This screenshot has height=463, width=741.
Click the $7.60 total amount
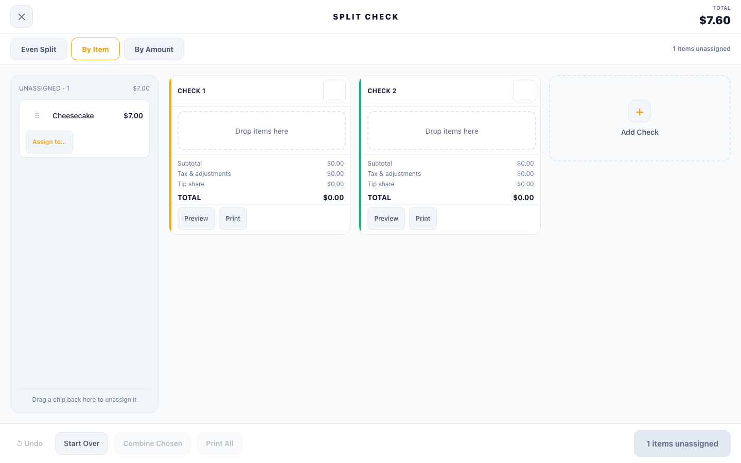pyautogui.click(x=715, y=20)
